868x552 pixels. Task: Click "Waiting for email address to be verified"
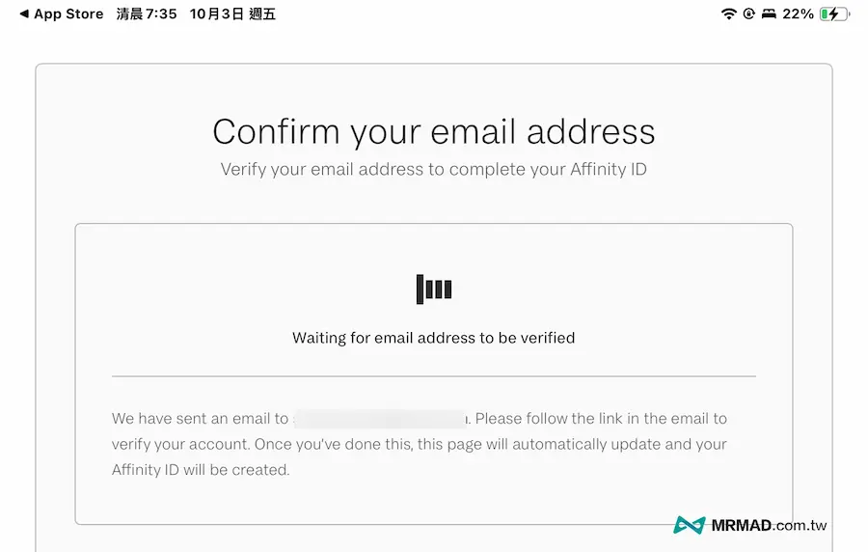[434, 338]
